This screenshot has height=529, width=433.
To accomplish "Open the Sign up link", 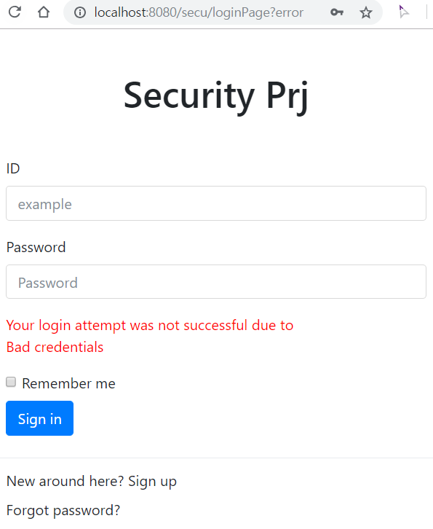I will [152, 482].
